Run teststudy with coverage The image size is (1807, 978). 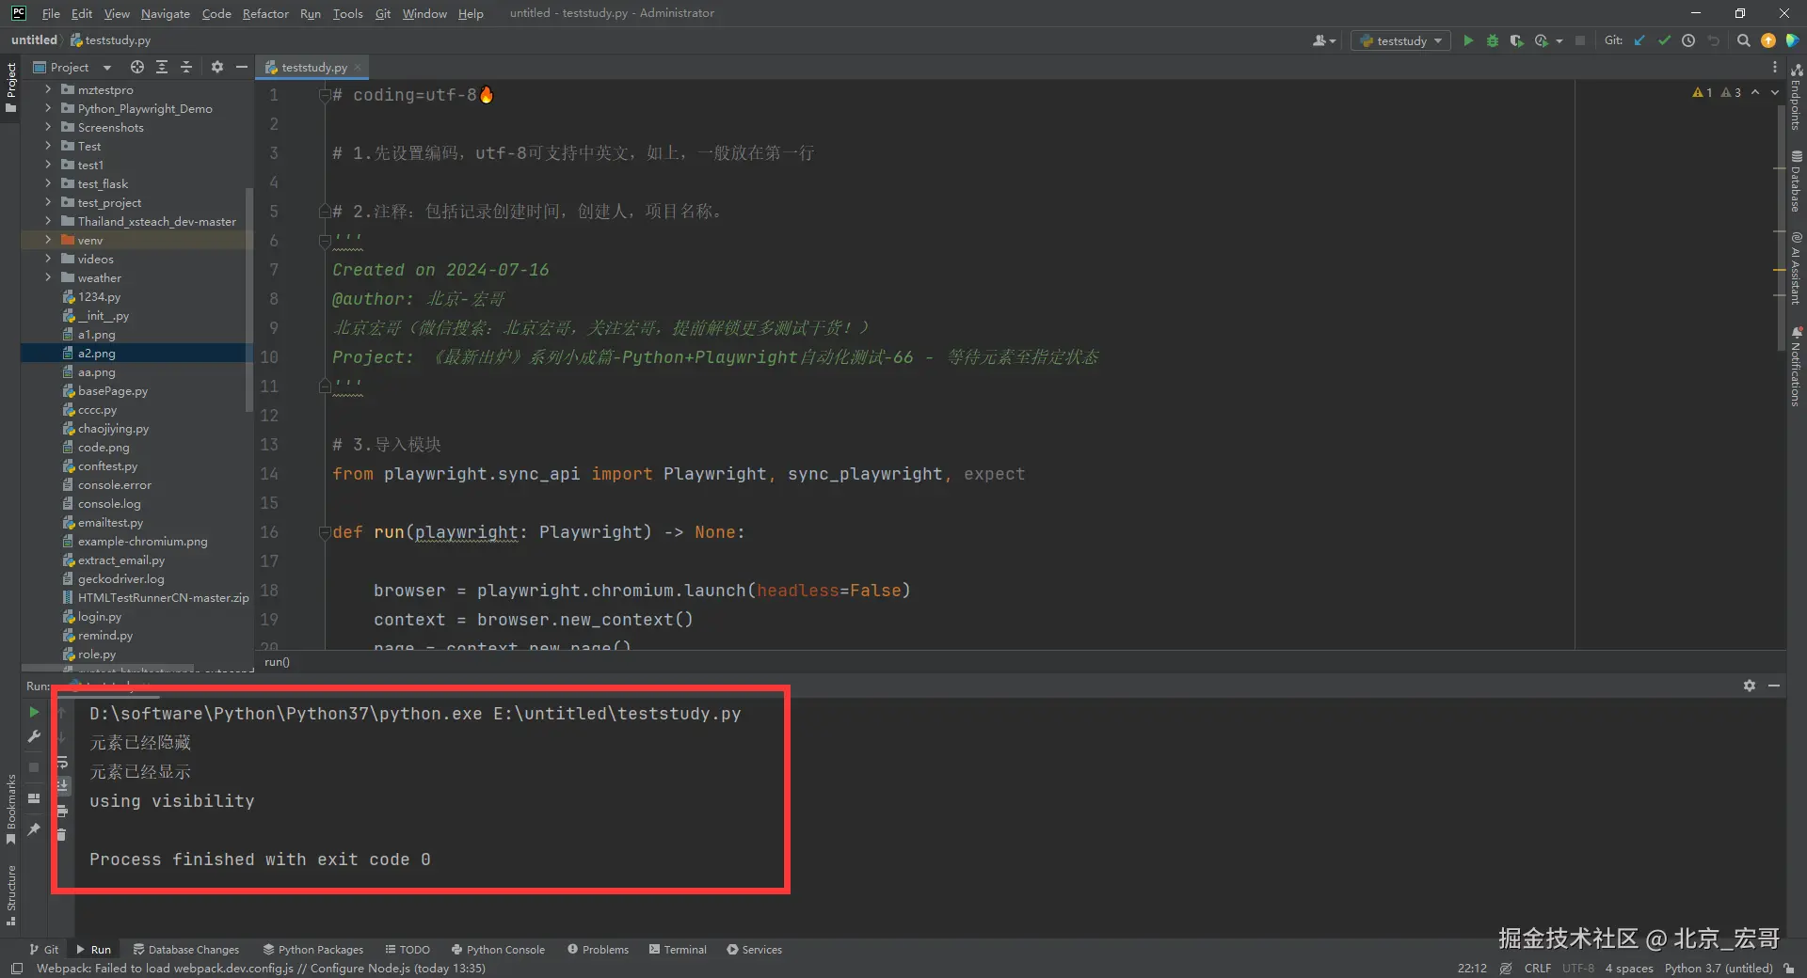tap(1517, 40)
